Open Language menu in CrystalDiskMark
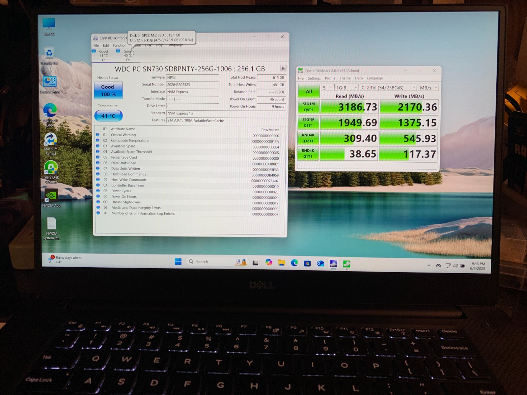This screenshot has width=527, height=395. pos(375,78)
